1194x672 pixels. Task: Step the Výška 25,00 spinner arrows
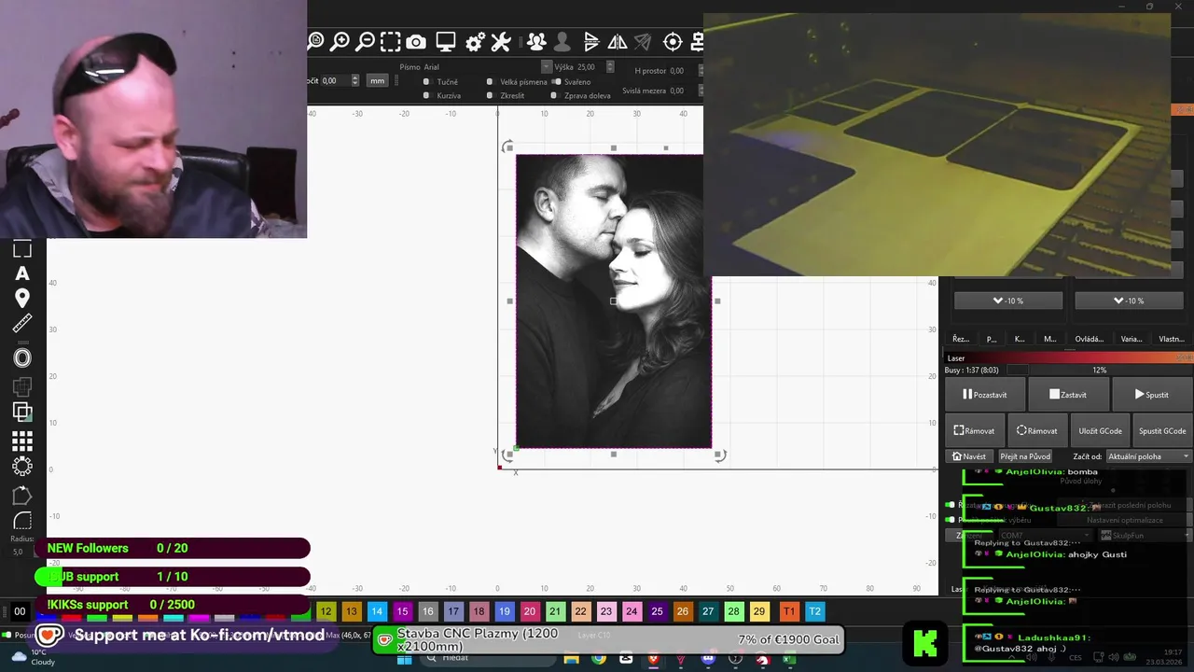tap(610, 67)
